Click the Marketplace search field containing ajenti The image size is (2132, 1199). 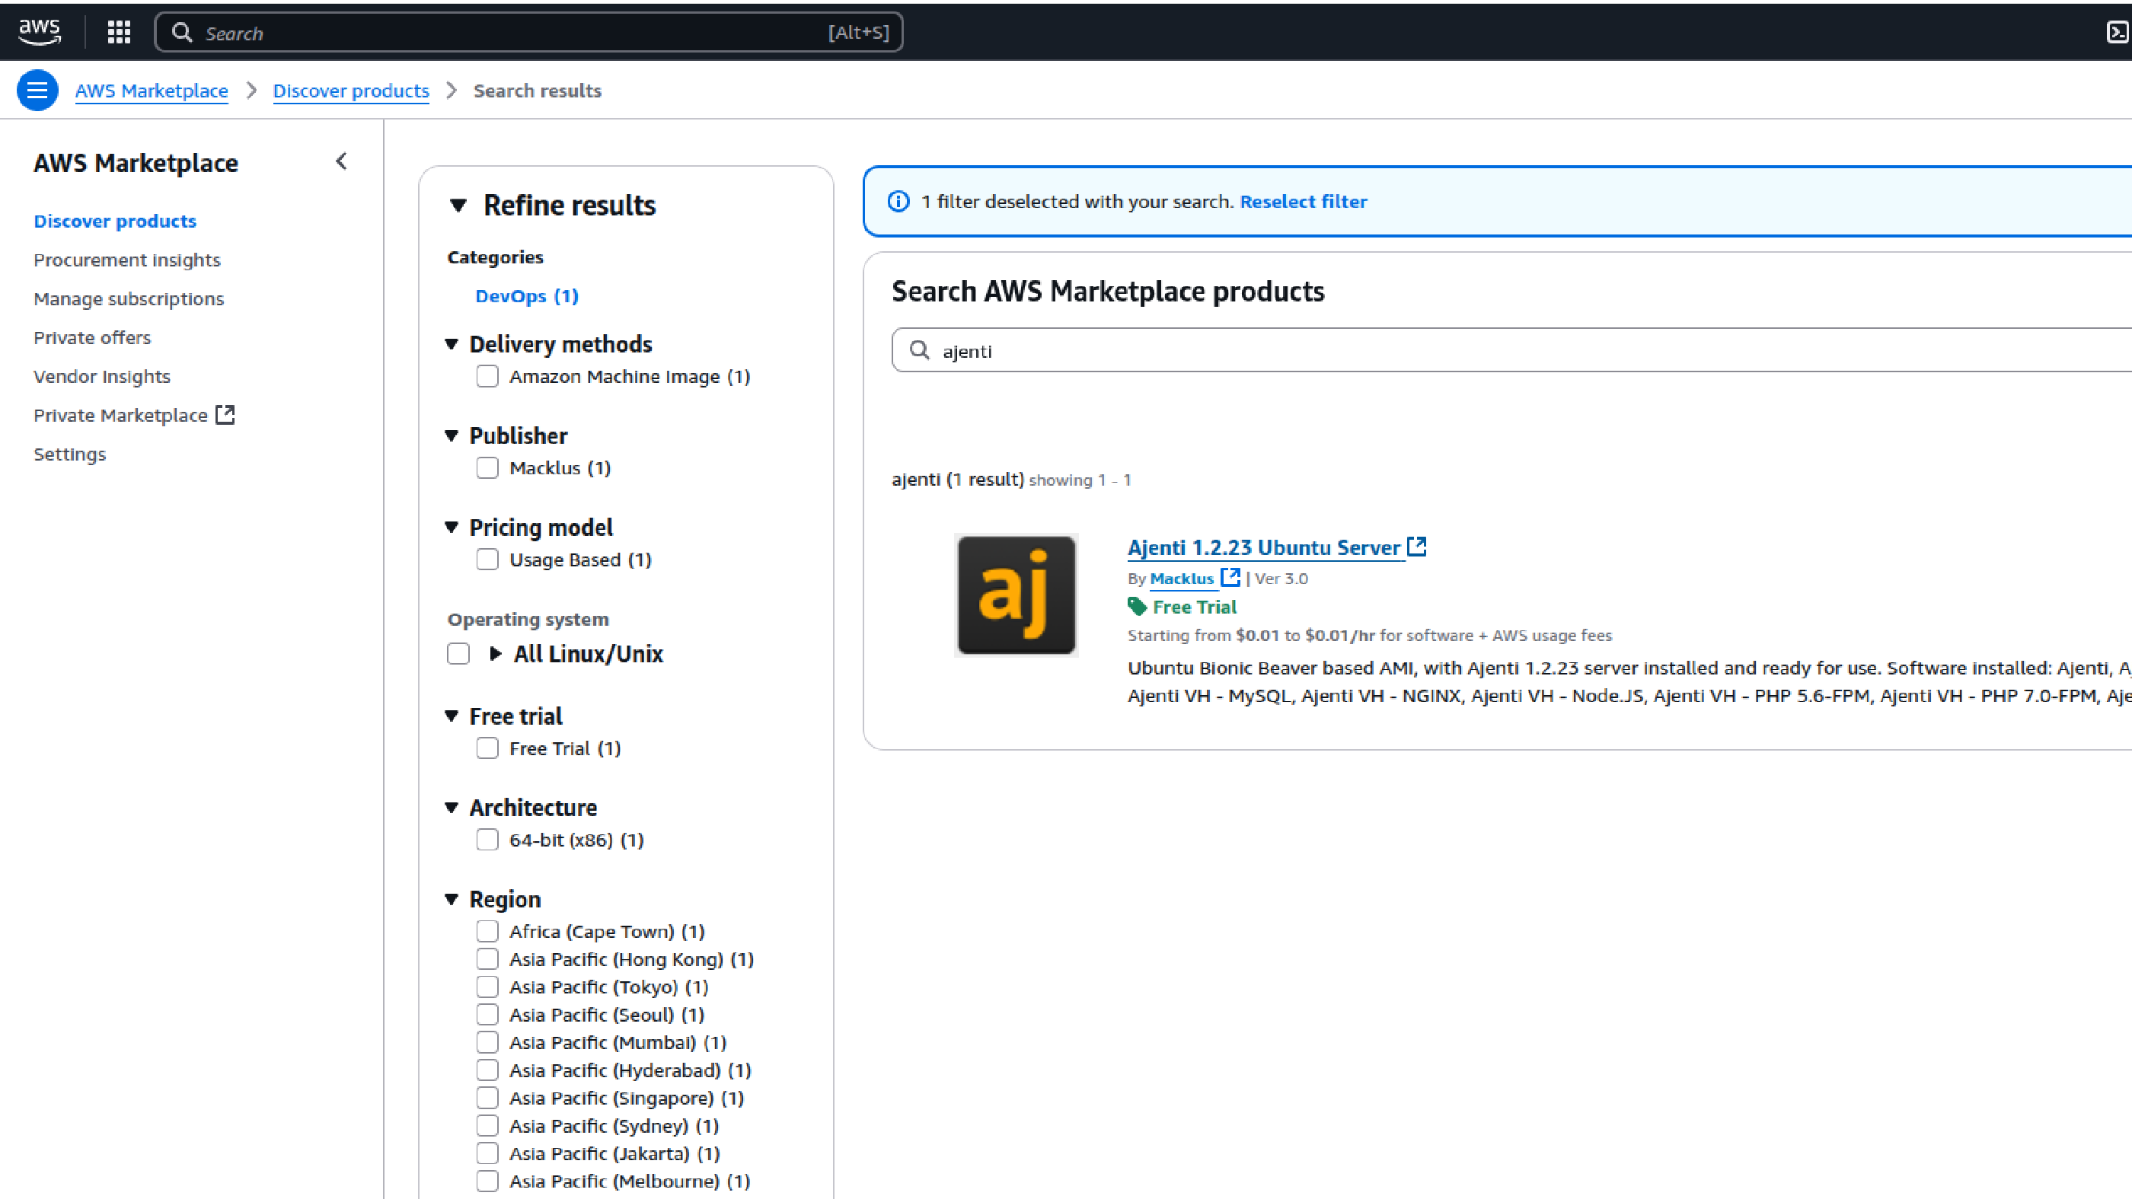(x=1511, y=350)
